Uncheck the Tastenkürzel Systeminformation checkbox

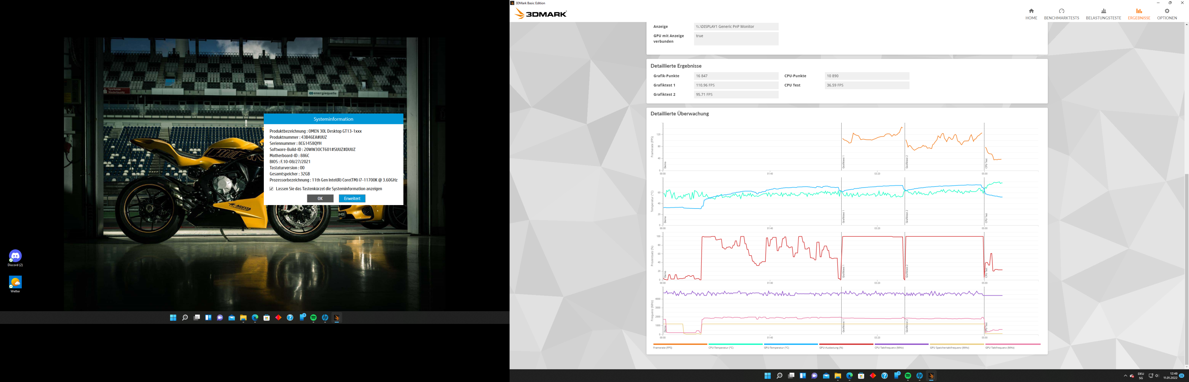click(272, 189)
